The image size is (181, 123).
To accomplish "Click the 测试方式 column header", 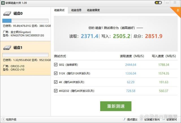I will pos(60,56).
